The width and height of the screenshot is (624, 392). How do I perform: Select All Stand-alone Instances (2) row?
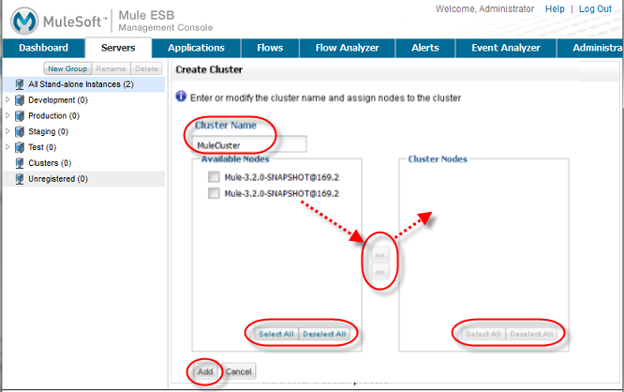83,84
